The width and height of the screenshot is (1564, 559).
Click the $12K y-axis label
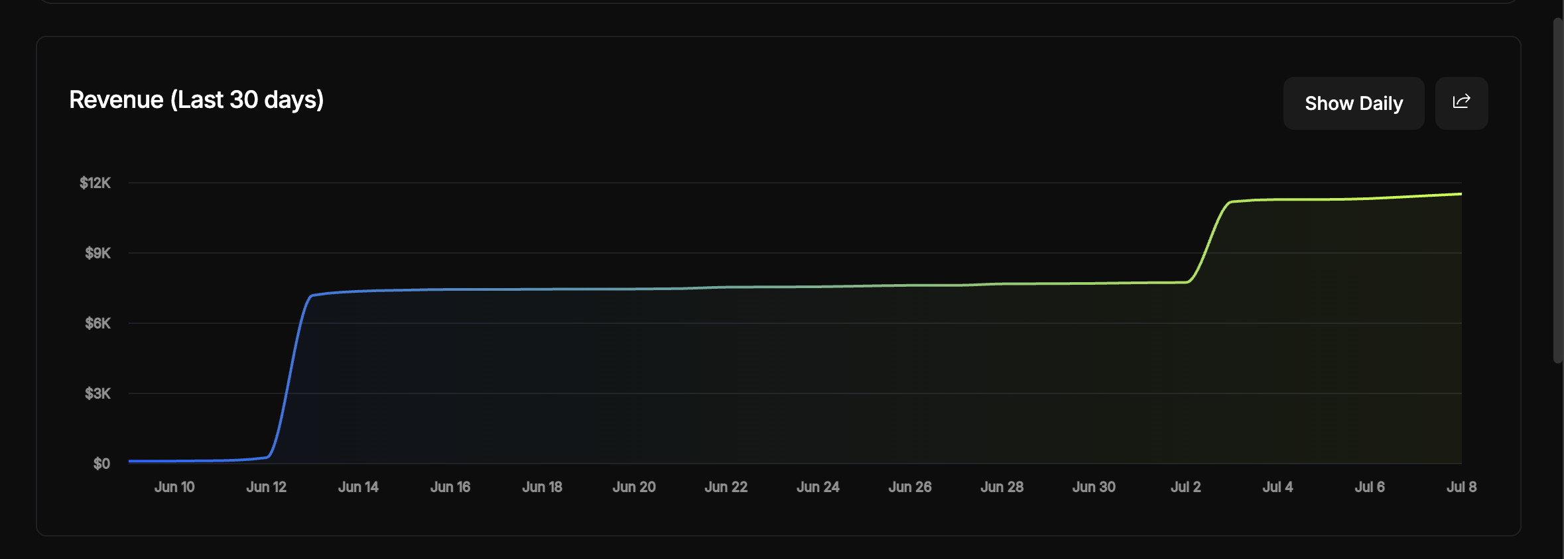[x=95, y=183]
